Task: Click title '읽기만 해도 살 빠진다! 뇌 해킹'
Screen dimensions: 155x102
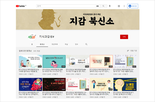Action: (124, 93)
